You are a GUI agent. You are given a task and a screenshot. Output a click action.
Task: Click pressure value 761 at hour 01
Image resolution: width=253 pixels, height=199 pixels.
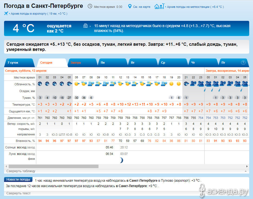click(40, 118)
